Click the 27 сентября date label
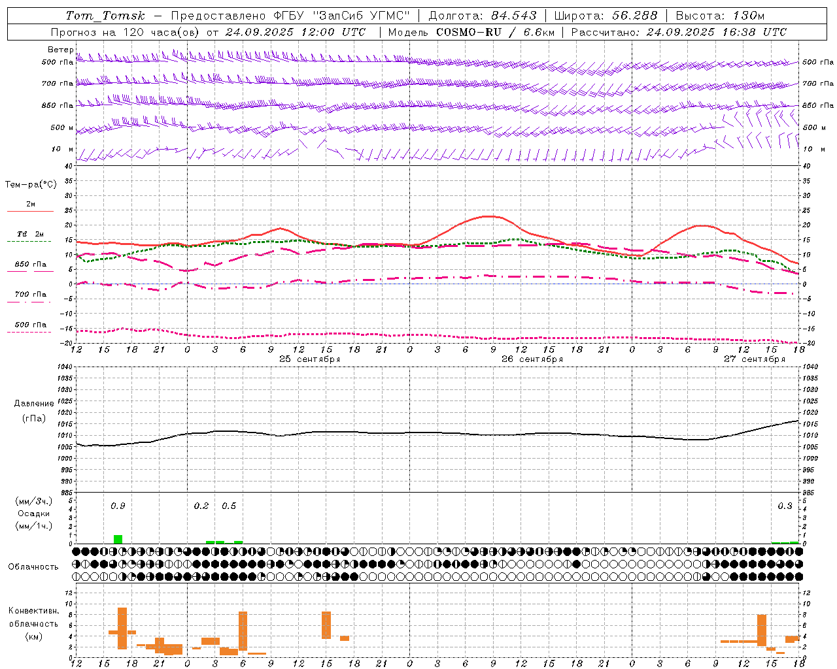The image size is (837, 669). click(x=754, y=359)
